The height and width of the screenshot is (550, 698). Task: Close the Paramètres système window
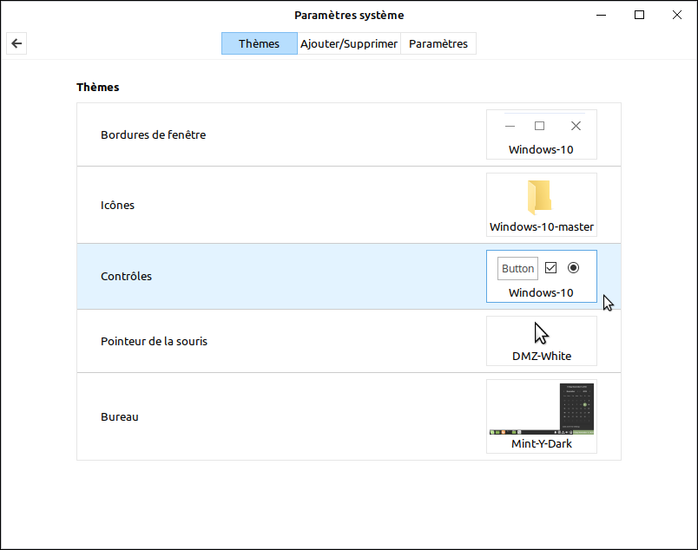[x=677, y=15]
